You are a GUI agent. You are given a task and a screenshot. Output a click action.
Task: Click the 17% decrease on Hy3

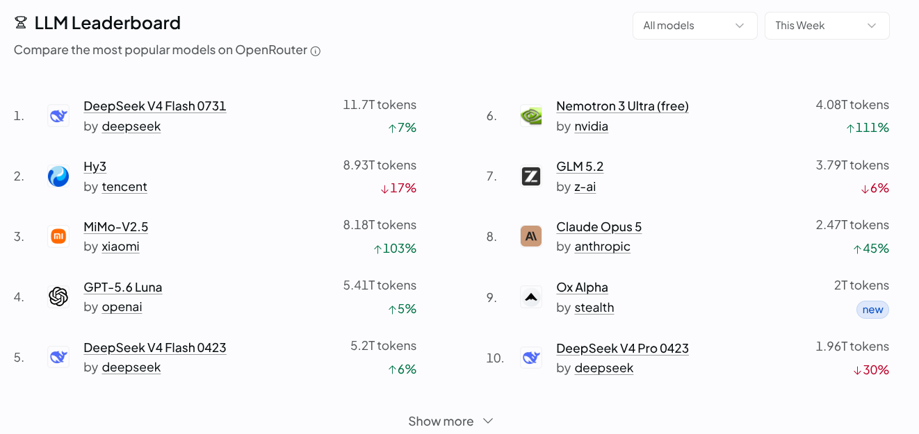(x=398, y=188)
